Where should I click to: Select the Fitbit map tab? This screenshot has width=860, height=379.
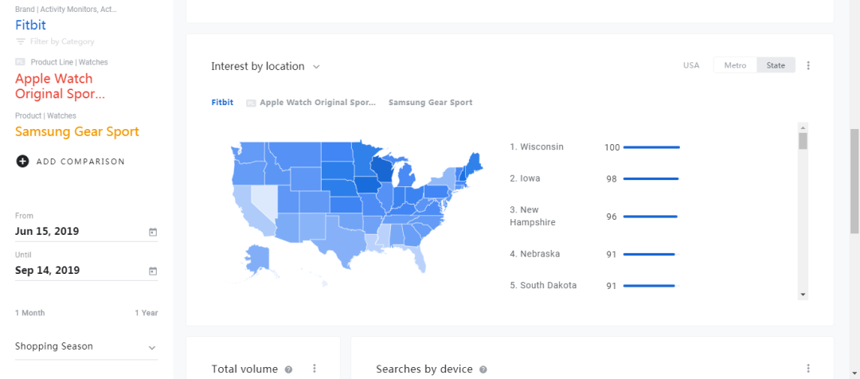pos(222,103)
